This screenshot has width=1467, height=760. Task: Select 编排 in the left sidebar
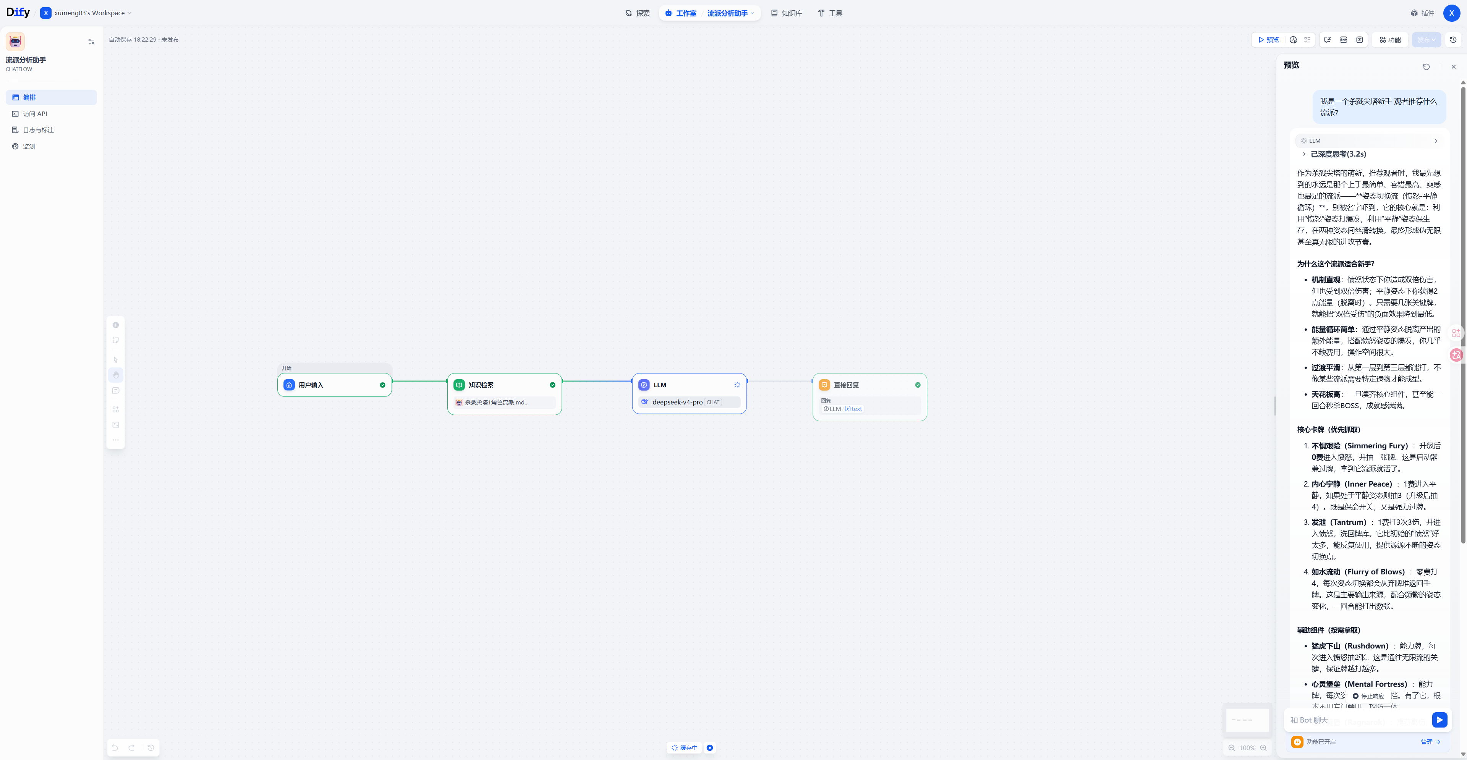[x=51, y=97]
